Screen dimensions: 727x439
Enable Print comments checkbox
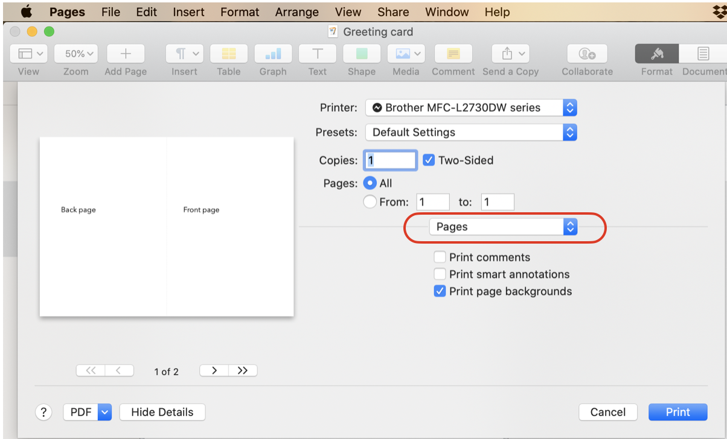point(440,257)
